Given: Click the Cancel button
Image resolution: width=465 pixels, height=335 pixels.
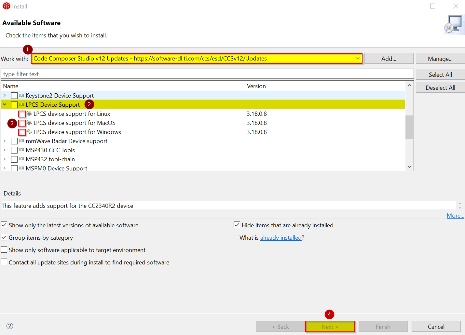Looking at the screenshot, I should [x=436, y=327].
